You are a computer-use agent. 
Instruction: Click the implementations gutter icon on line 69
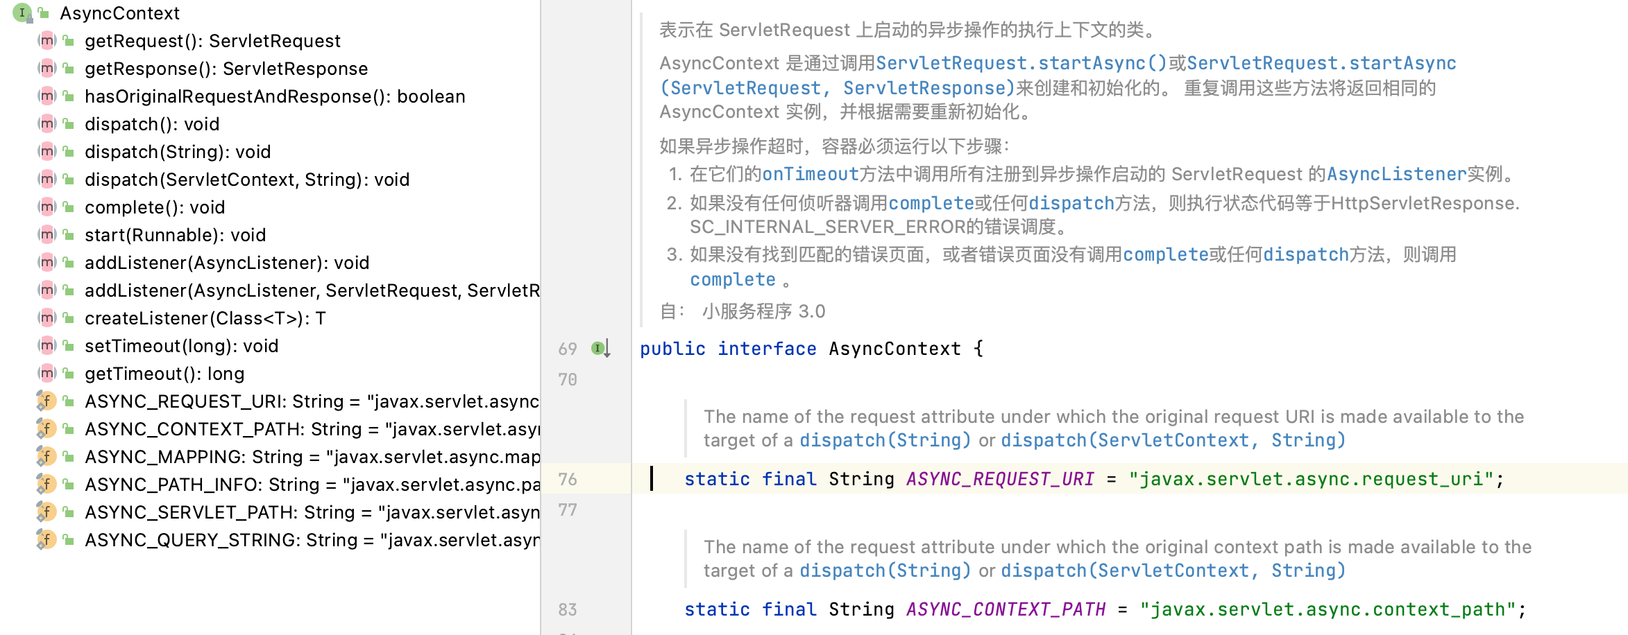coord(600,348)
